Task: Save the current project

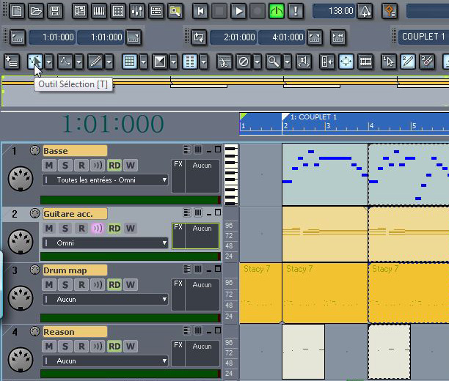Action: tap(55, 11)
